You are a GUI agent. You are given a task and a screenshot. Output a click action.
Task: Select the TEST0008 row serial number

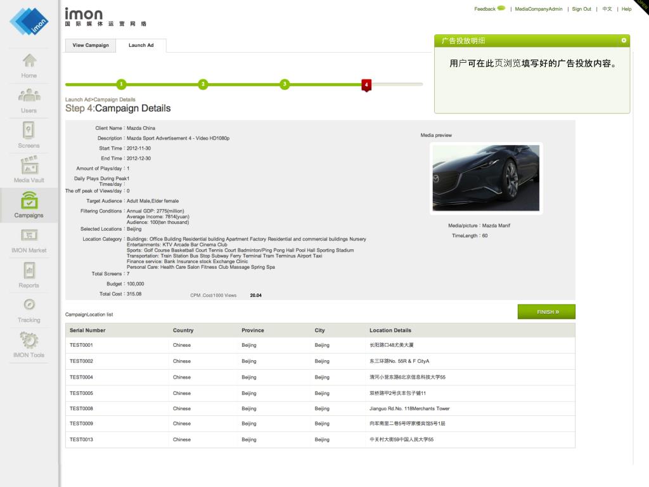[81, 409]
